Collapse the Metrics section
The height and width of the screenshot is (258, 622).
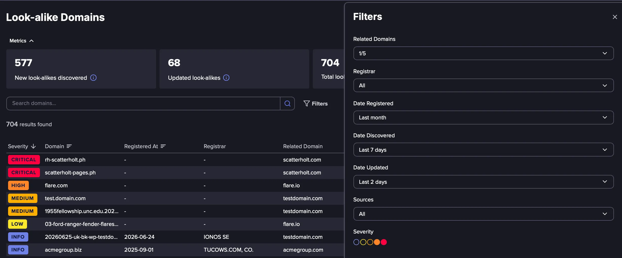click(x=21, y=41)
